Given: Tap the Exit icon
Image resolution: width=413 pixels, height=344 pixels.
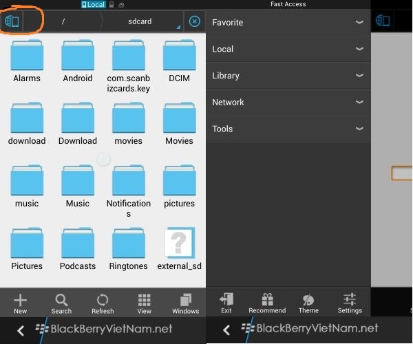Looking at the screenshot, I should pos(226,303).
